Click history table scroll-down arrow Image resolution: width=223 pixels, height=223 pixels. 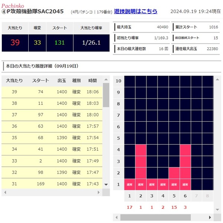[x=106, y=185]
